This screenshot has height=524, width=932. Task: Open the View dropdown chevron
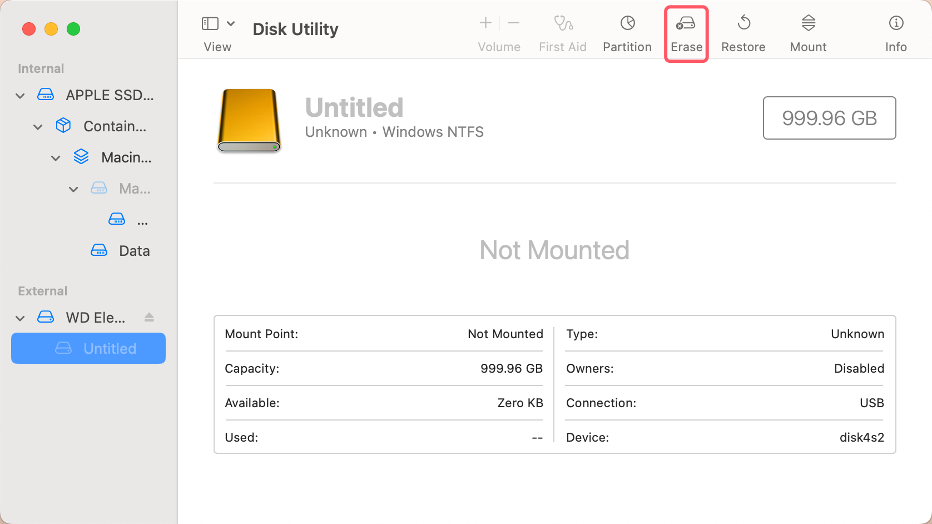[x=231, y=23]
